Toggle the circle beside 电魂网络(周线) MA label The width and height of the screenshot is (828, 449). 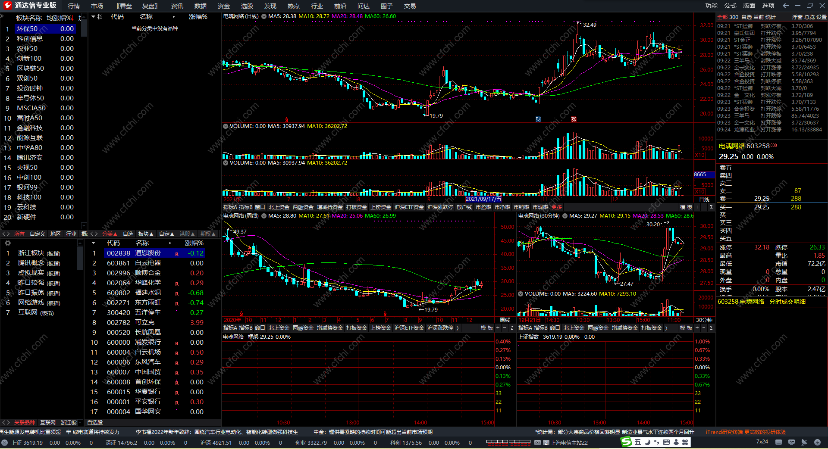tap(263, 216)
